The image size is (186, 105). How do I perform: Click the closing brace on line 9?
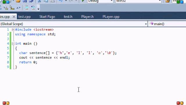[16, 67]
